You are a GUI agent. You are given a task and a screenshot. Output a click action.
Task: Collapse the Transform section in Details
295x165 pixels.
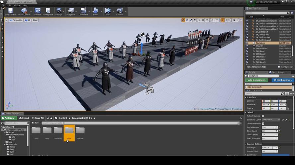246,97
